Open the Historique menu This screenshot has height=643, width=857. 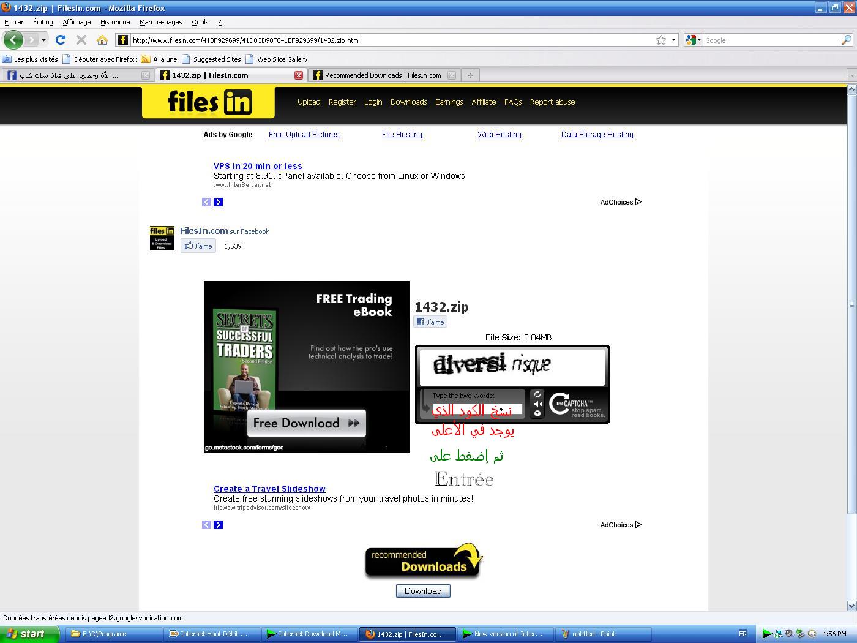(x=115, y=22)
